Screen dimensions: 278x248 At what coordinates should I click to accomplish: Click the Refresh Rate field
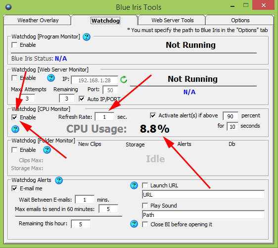pos(104,117)
